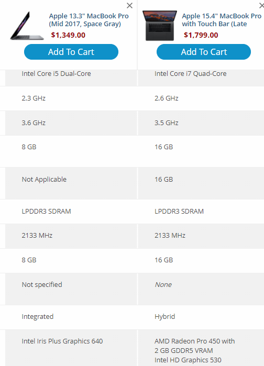Add 15.4" MacBook Pro to cart
Viewport: 264px width, 366px height.
tap(204, 52)
